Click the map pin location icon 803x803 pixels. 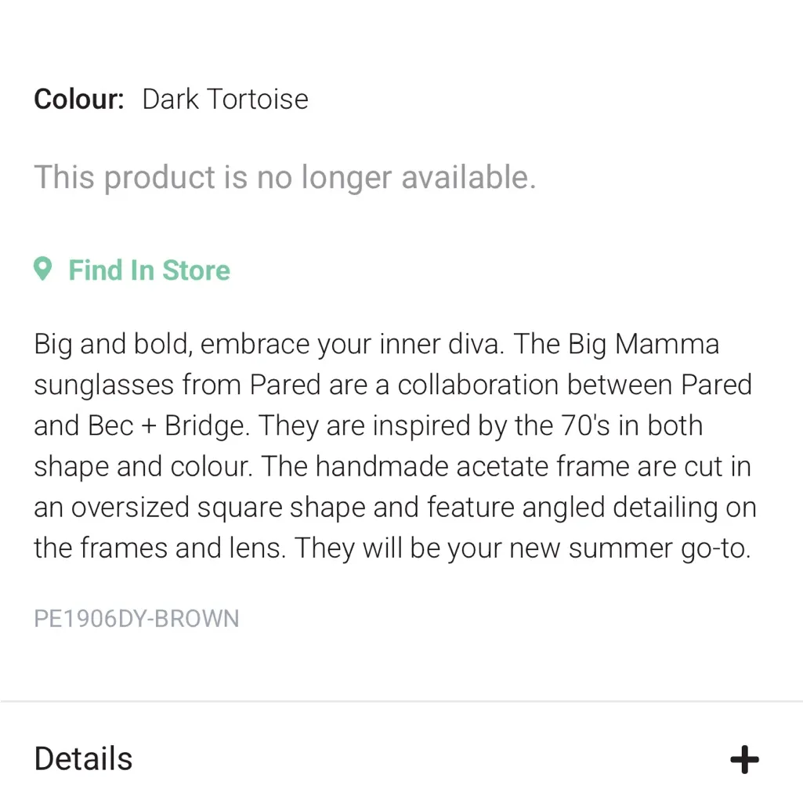(42, 269)
